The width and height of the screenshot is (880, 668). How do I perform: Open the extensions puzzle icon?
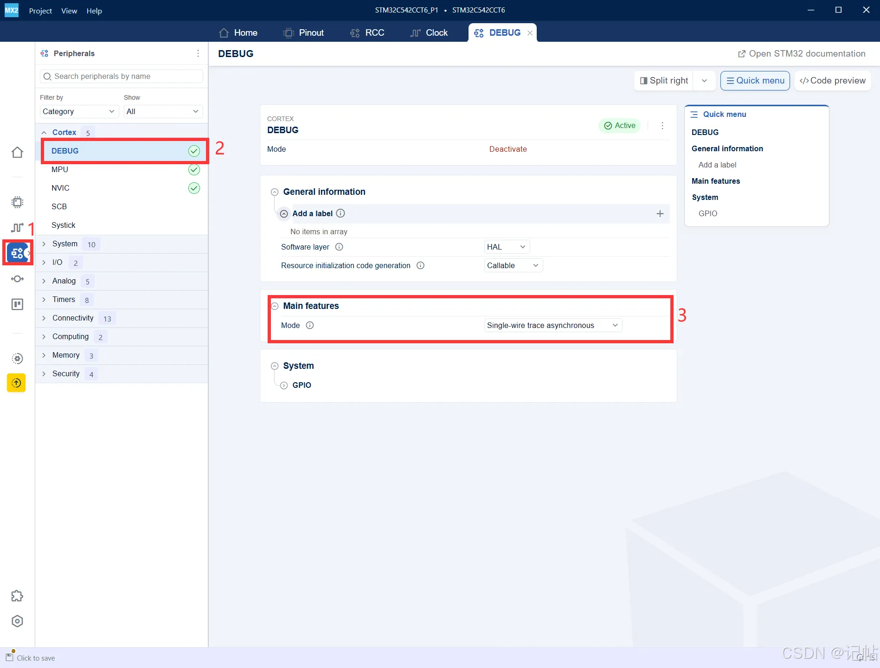[17, 596]
